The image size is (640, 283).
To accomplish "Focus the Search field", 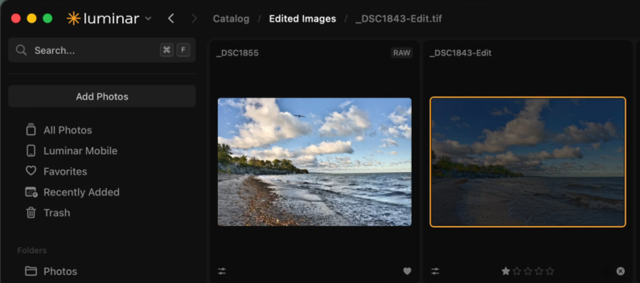I will click(x=102, y=50).
